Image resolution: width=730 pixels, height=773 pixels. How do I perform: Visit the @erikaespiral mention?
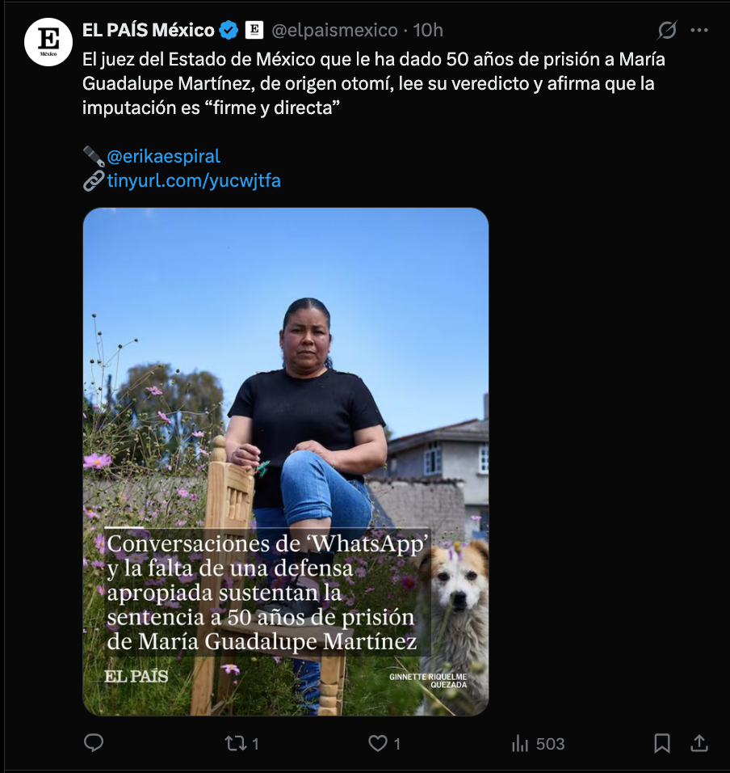(163, 156)
